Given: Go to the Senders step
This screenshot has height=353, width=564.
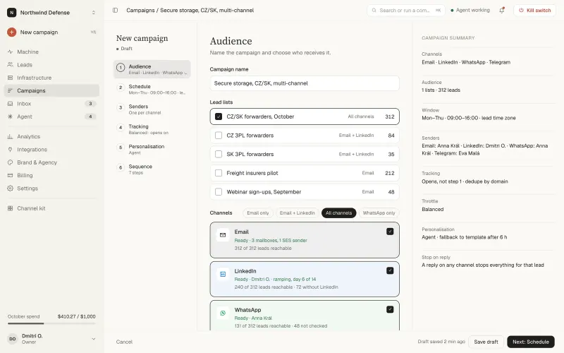Looking at the screenshot, I should point(152,109).
